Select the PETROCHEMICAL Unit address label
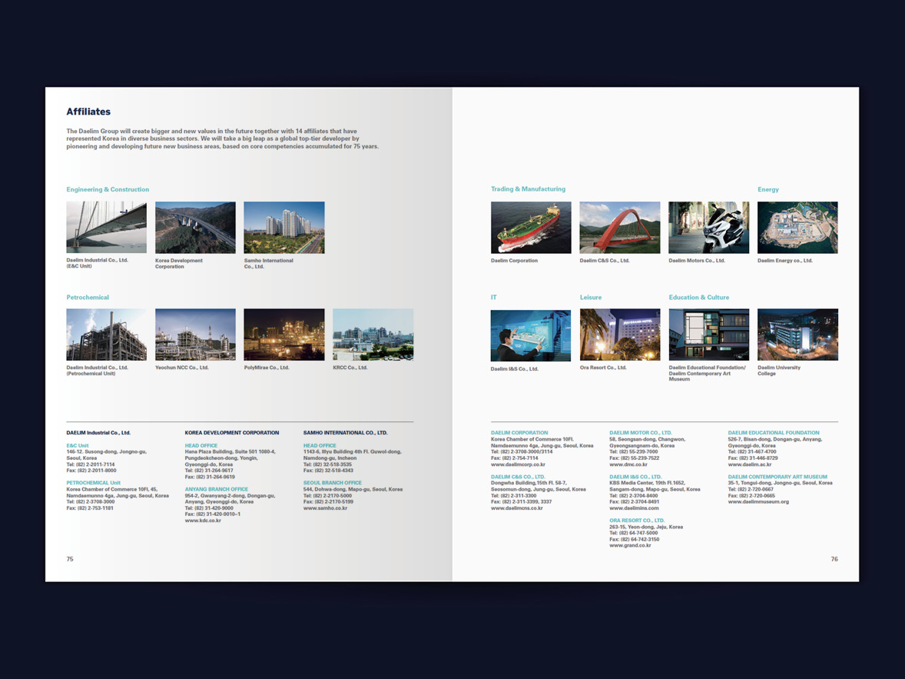905x679 pixels. [93, 483]
